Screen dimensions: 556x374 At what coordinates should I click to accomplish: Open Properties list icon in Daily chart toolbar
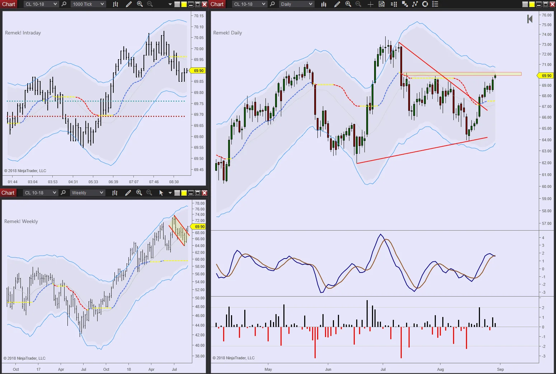(x=435, y=4)
